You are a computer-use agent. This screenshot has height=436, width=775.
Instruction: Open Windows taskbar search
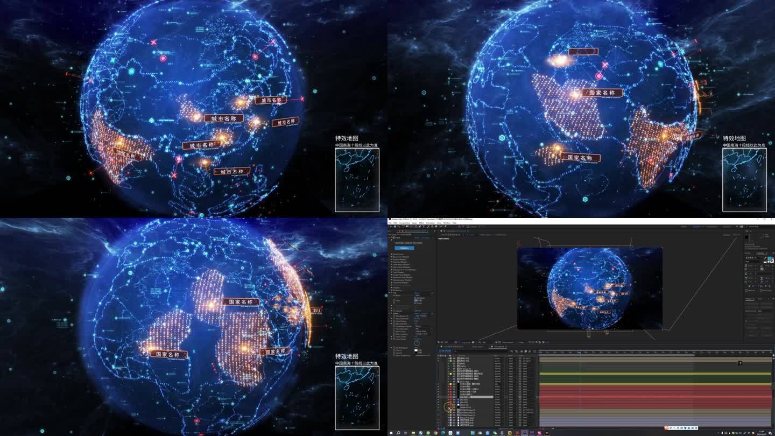[398, 433]
